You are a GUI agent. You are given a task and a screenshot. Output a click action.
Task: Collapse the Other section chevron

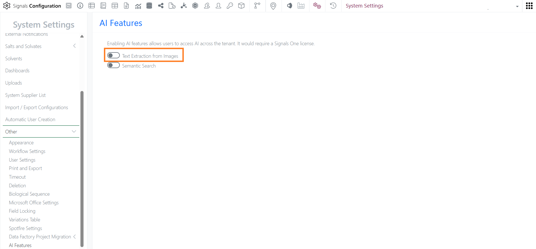tap(74, 131)
